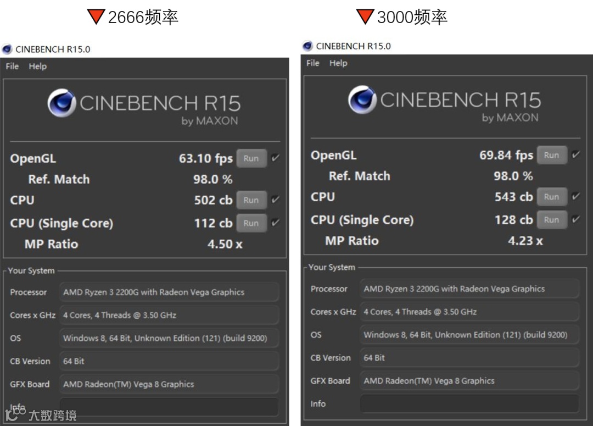This screenshot has width=593, height=426.
Task: Click the 69.84 fps OpenGL score
Action: pyautogui.click(x=506, y=155)
